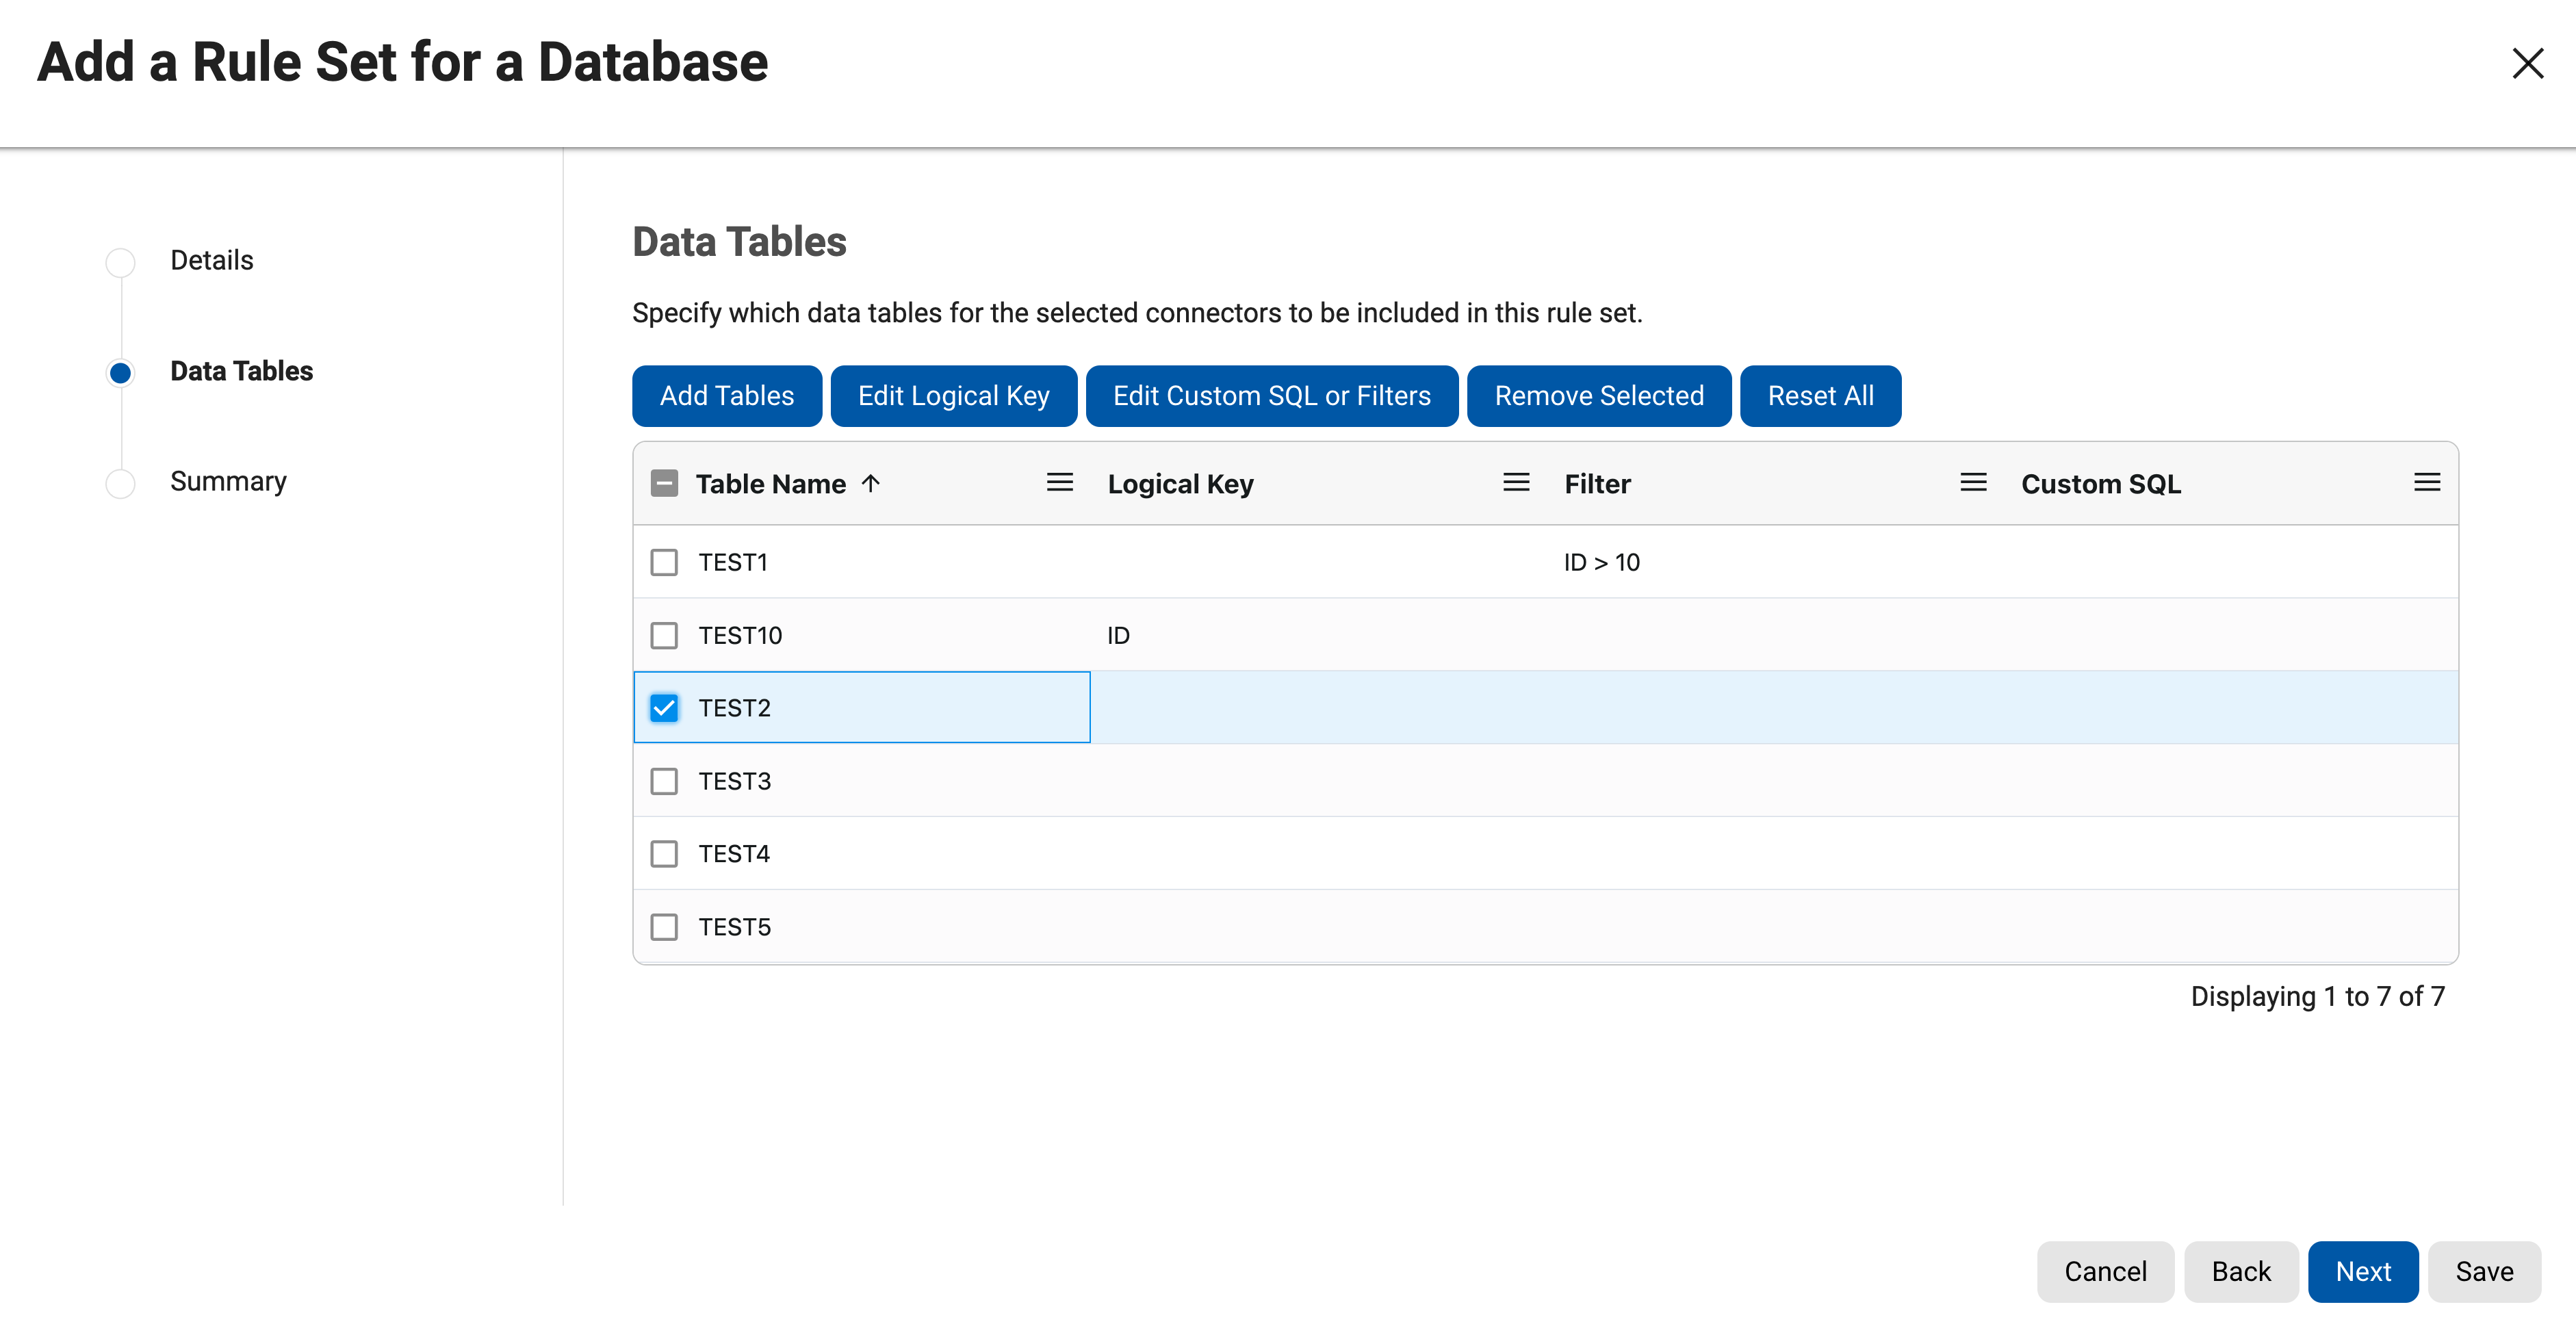The width and height of the screenshot is (2576, 1322).
Task: Click the Add Tables button
Action: 726,396
